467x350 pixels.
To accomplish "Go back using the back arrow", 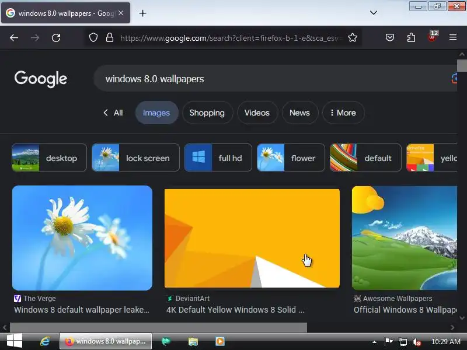I will [x=14, y=38].
